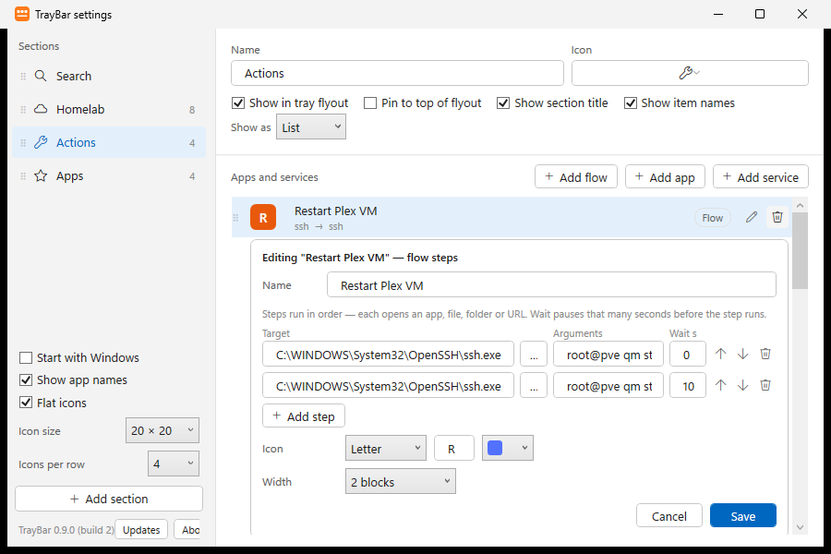Image resolution: width=831 pixels, height=554 pixels.
Task: Select the Homelab section
Action: pos(109,109)
